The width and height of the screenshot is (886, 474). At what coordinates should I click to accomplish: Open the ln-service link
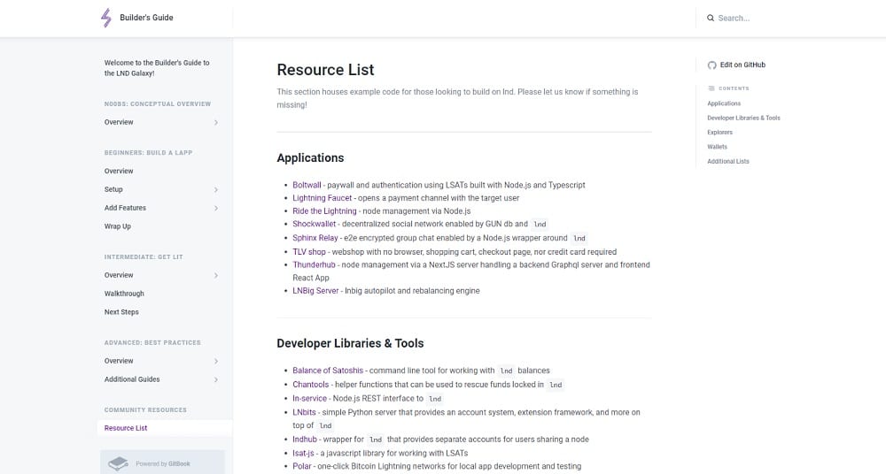309,398
